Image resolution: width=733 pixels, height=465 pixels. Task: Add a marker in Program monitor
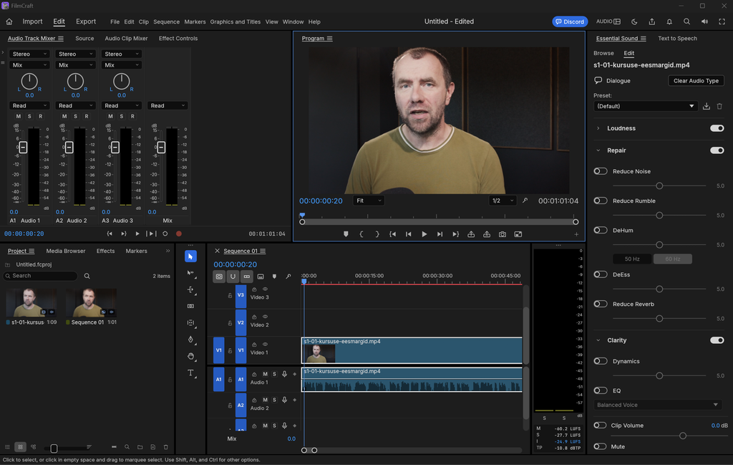click(346, 234)
